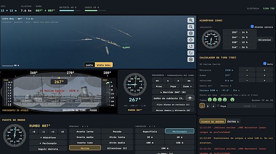Select salvo size 4
Viewport: 276px width, 154px height.
214,106
